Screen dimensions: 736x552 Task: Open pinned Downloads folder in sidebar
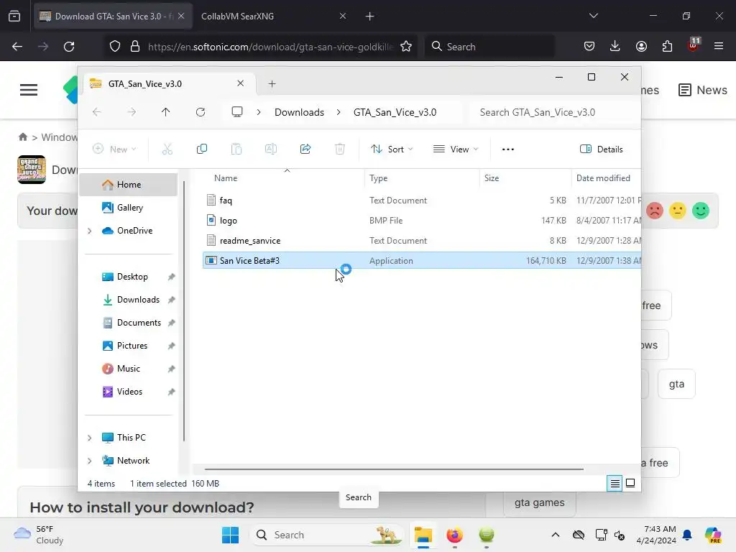click(x=138, y=300)
